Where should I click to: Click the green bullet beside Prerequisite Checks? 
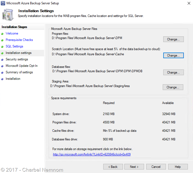[x=2, y=40]
